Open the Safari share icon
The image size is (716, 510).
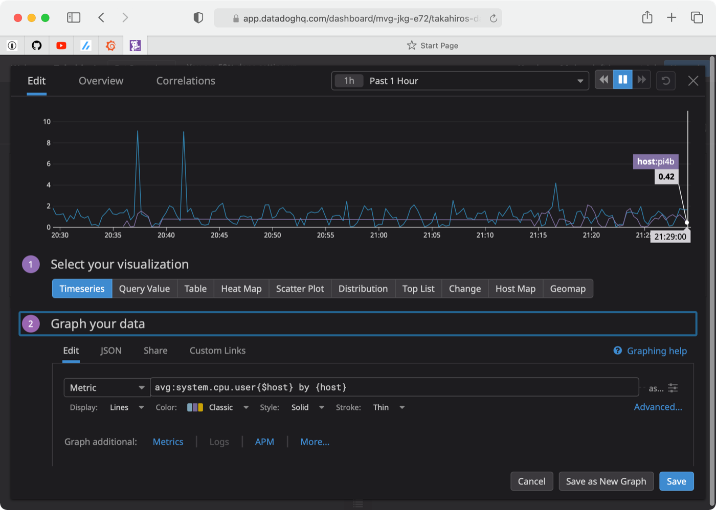click(x=647, y=17)
